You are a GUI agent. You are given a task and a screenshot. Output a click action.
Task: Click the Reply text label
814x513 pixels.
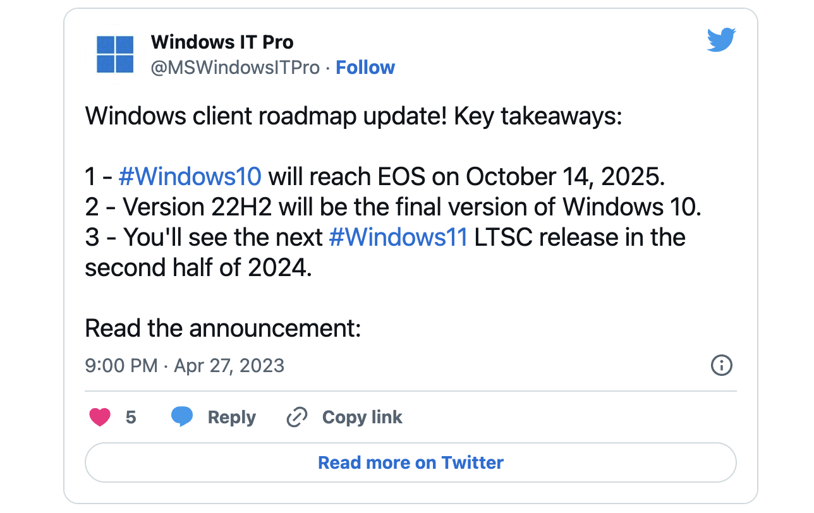tap(231, 417)
